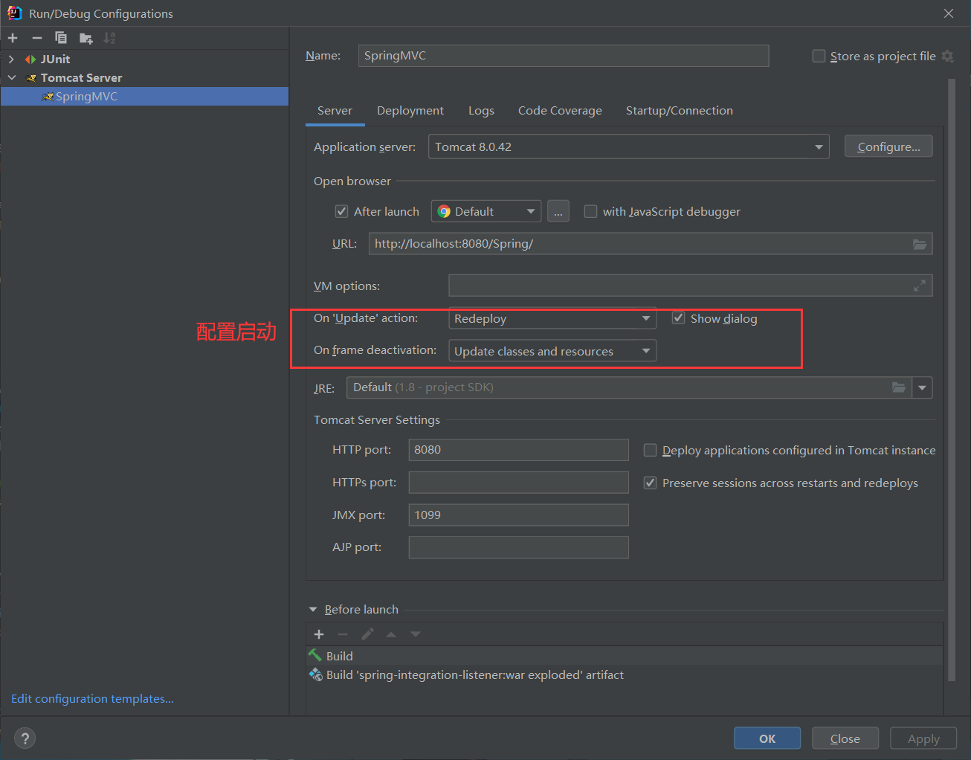The width and height of the screenshot is (971, 760).
Task: Switch to the Code Coverage tab
Action: coord(560,110)
